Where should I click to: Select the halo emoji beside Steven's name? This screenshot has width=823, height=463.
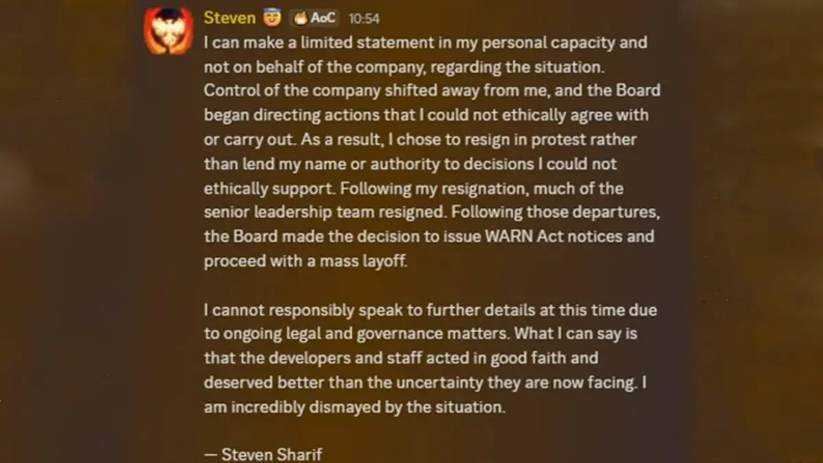click(271, 17)
